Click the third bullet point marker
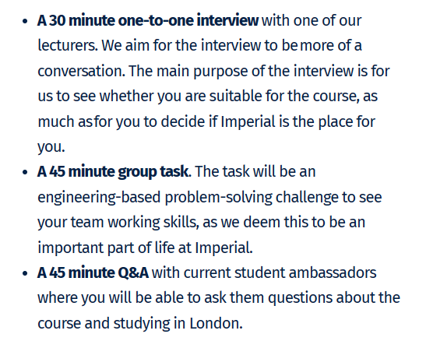This screenshot has height=348, width=426. pos(25,273)
